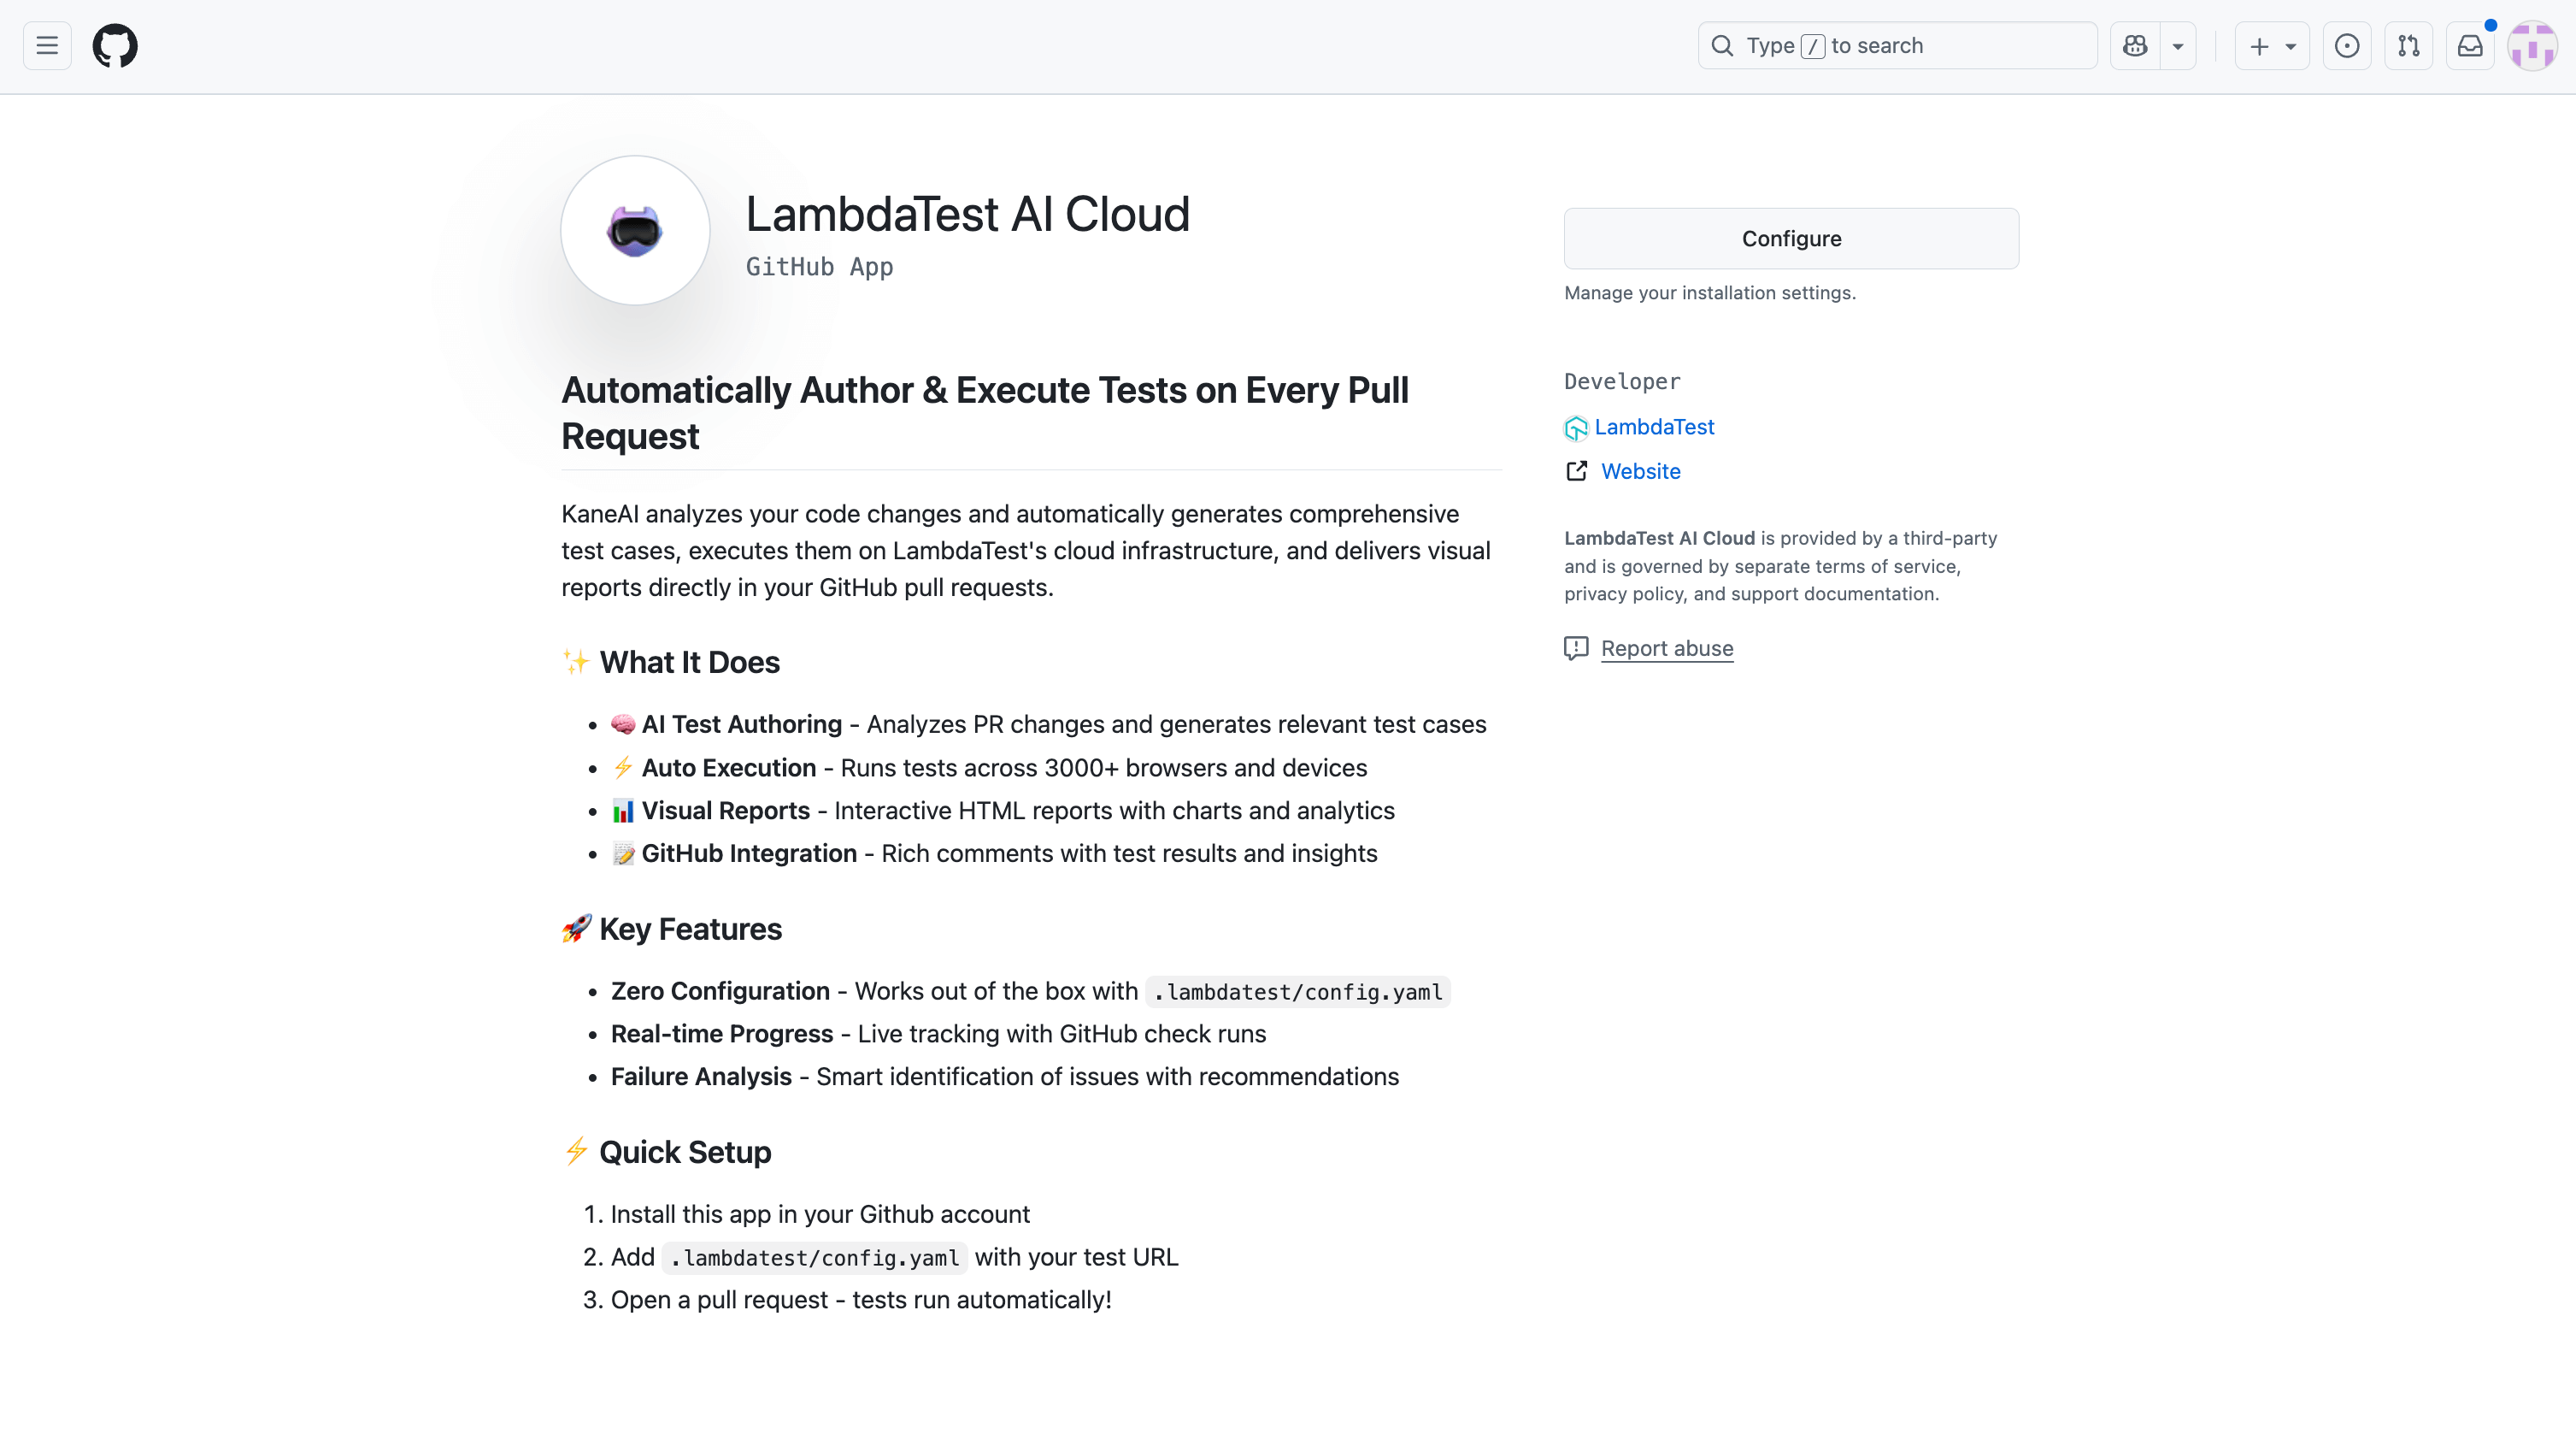Expand the Create new plus dropdown
This screenshot has width=2576, height=1452.
[2272, 46]
